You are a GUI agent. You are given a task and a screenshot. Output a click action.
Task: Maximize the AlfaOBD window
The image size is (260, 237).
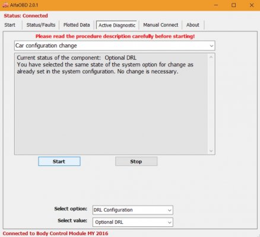(234, 5)
